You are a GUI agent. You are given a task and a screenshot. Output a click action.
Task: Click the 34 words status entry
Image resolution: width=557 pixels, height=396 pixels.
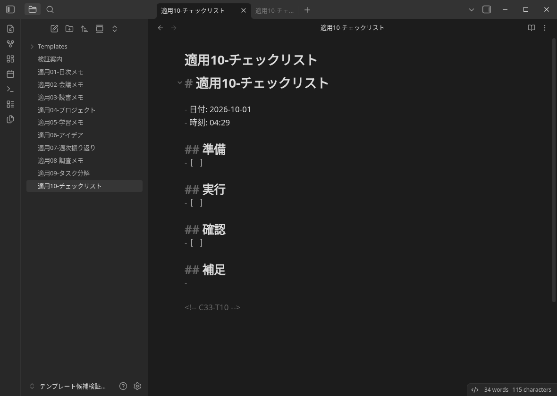coord(496,389)
